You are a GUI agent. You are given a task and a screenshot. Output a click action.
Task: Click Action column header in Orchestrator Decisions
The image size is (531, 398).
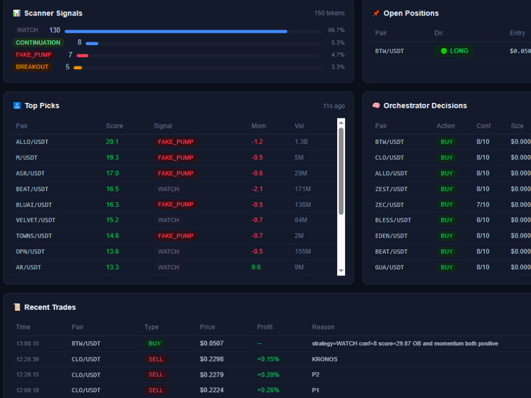(446, 126)
